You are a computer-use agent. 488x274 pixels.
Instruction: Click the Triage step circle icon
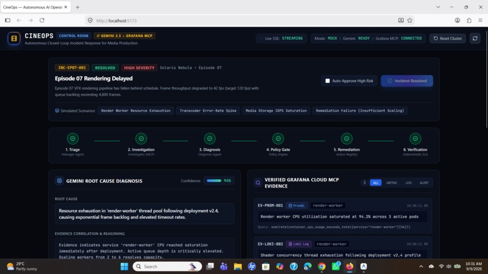(x=73, y=139)
